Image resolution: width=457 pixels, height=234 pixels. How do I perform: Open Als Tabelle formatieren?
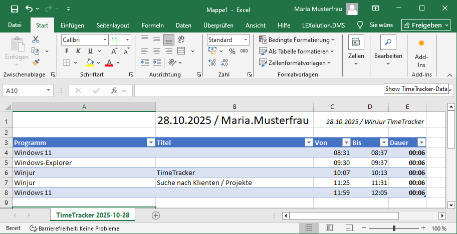(x=296, y=51)
